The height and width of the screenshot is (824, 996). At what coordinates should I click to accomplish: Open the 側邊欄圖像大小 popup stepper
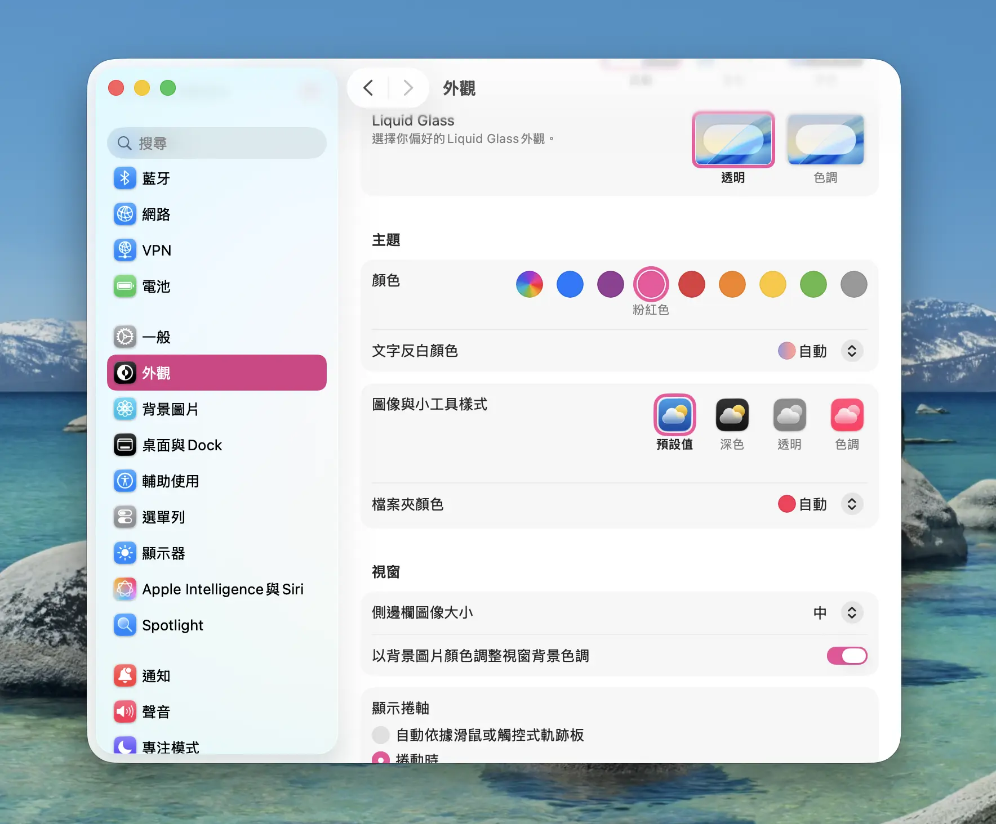852,612
